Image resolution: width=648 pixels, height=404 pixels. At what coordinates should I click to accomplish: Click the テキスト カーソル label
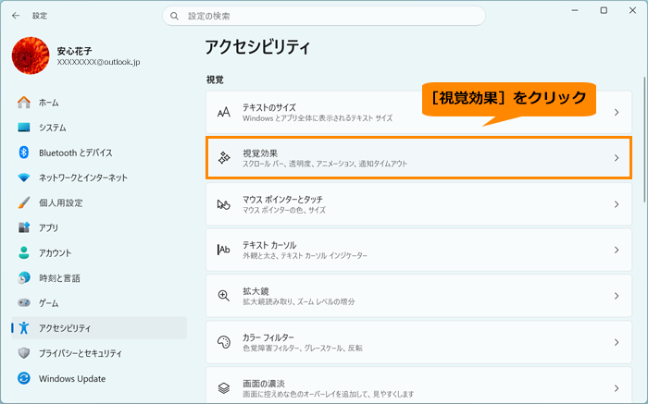(269, 245)
